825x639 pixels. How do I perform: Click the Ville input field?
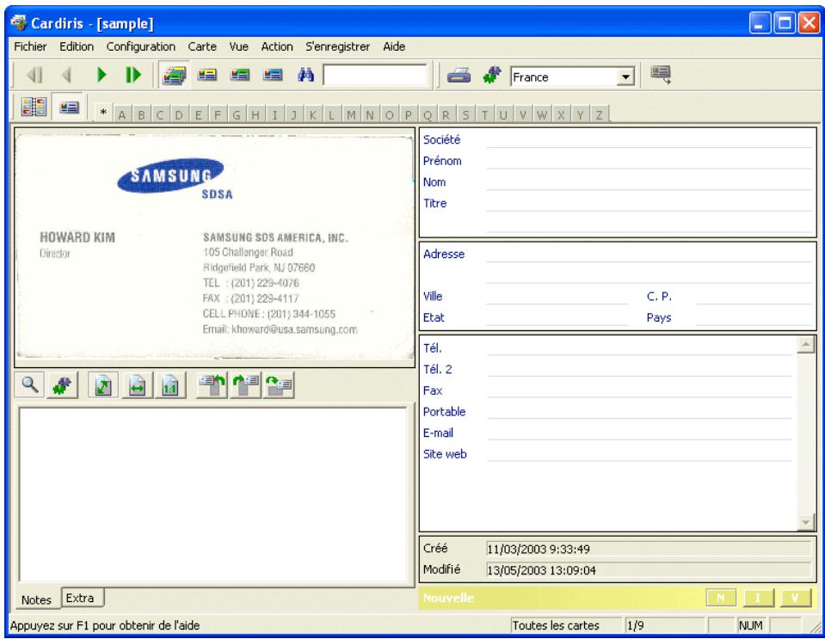[557, 296]
